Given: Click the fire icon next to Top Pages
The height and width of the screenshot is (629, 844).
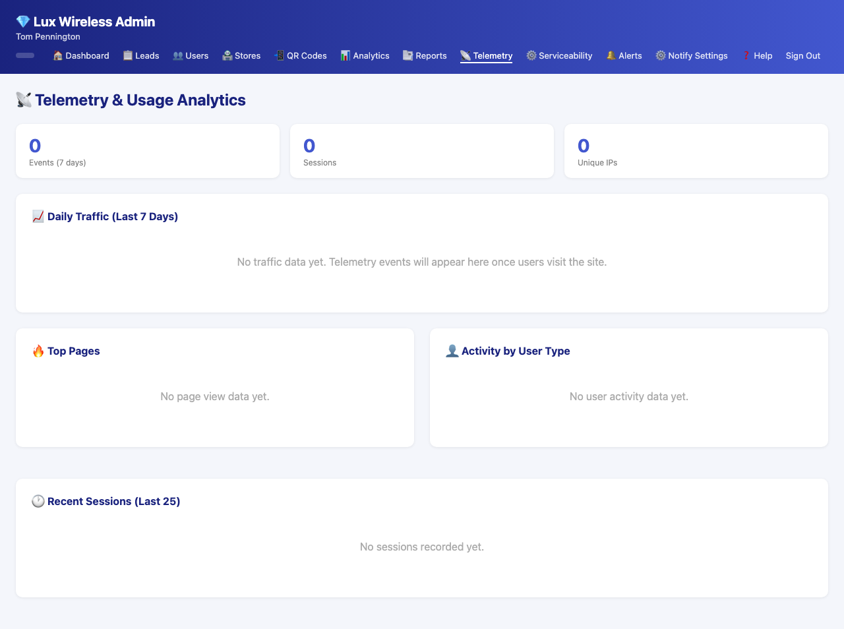Looking at the screenshot, I should tap(38, 351).
